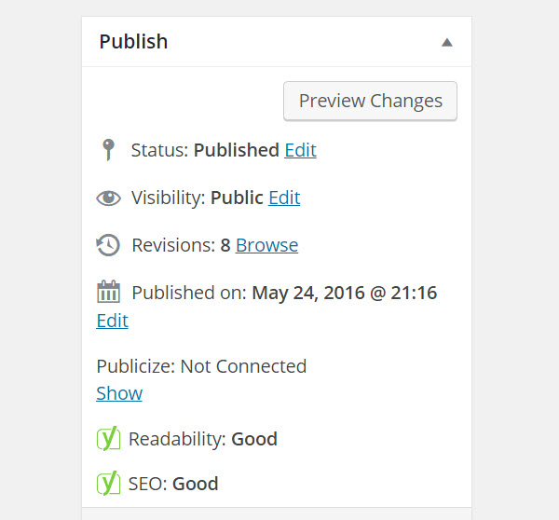The image size is (559, 520).
Task: Click the revisions history clock icon
Action: pyautogui.click(x=108, y=245)
